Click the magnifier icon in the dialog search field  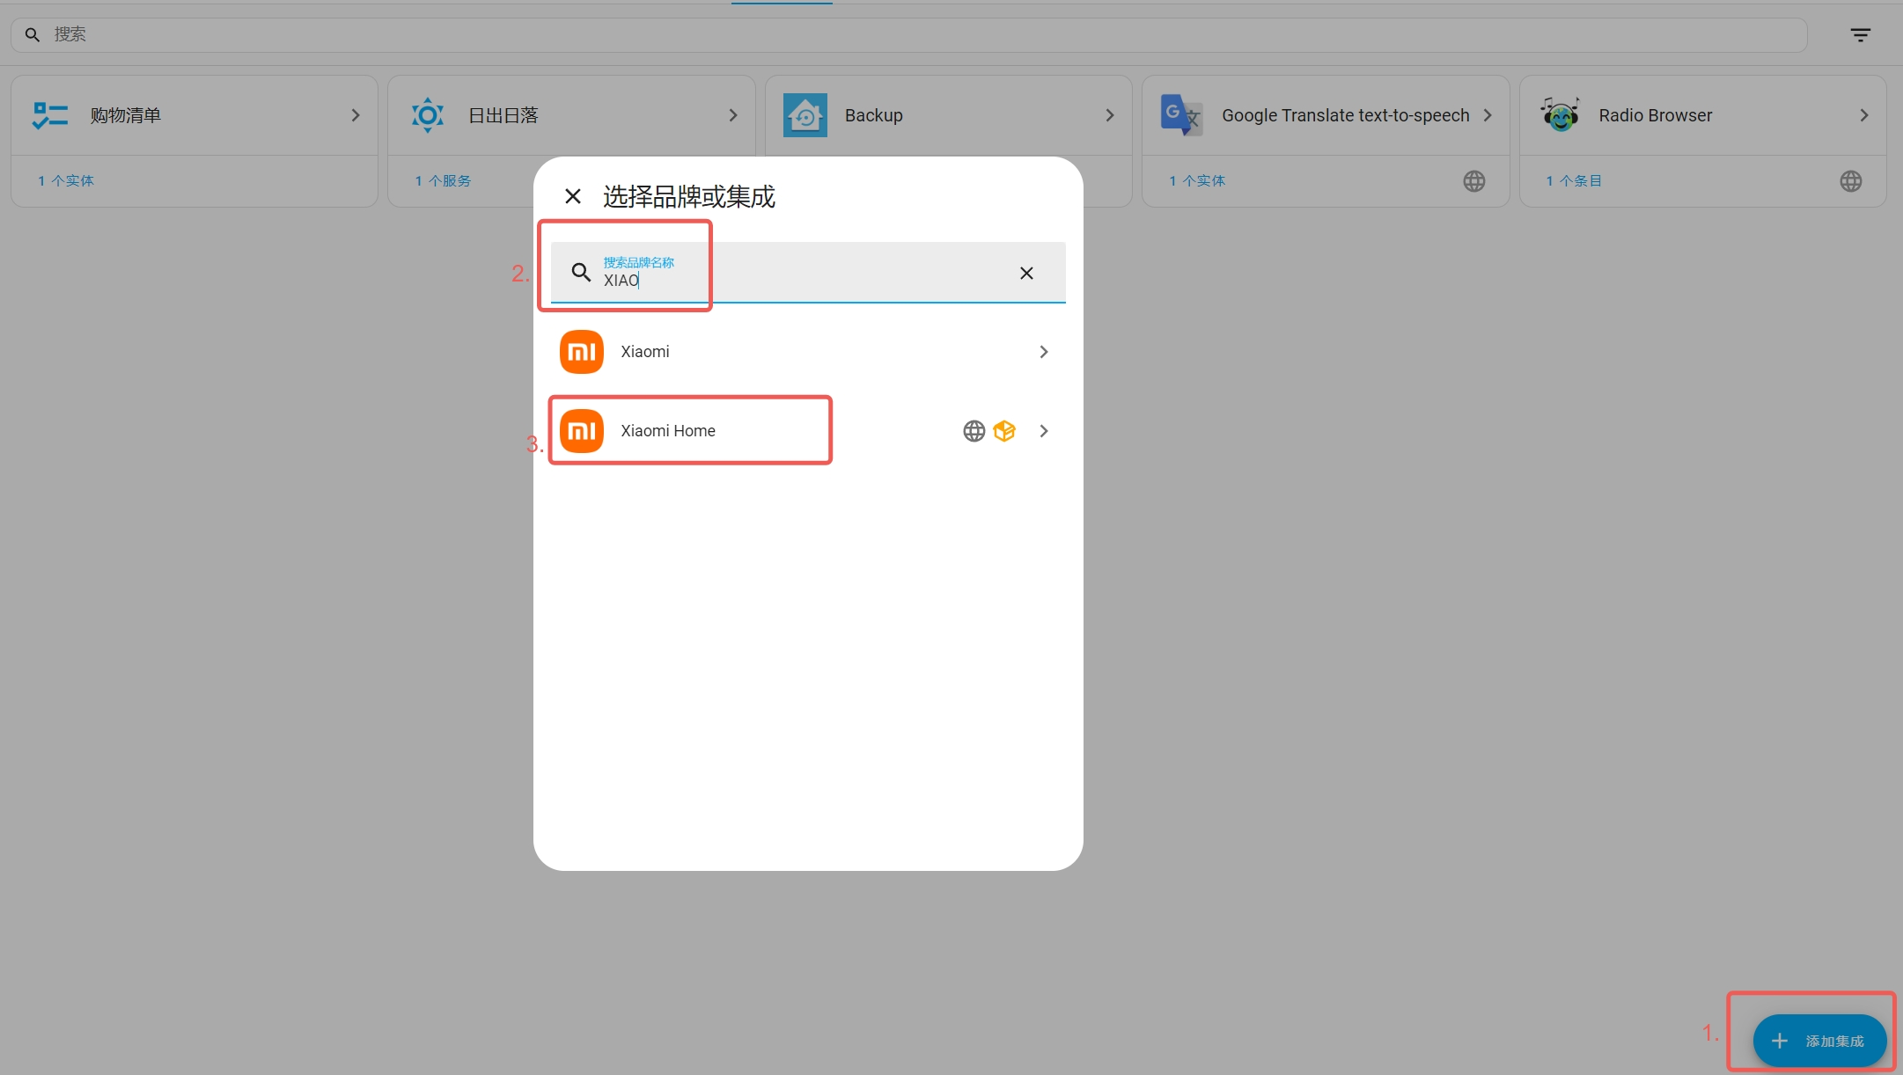(x=581, y=273)
